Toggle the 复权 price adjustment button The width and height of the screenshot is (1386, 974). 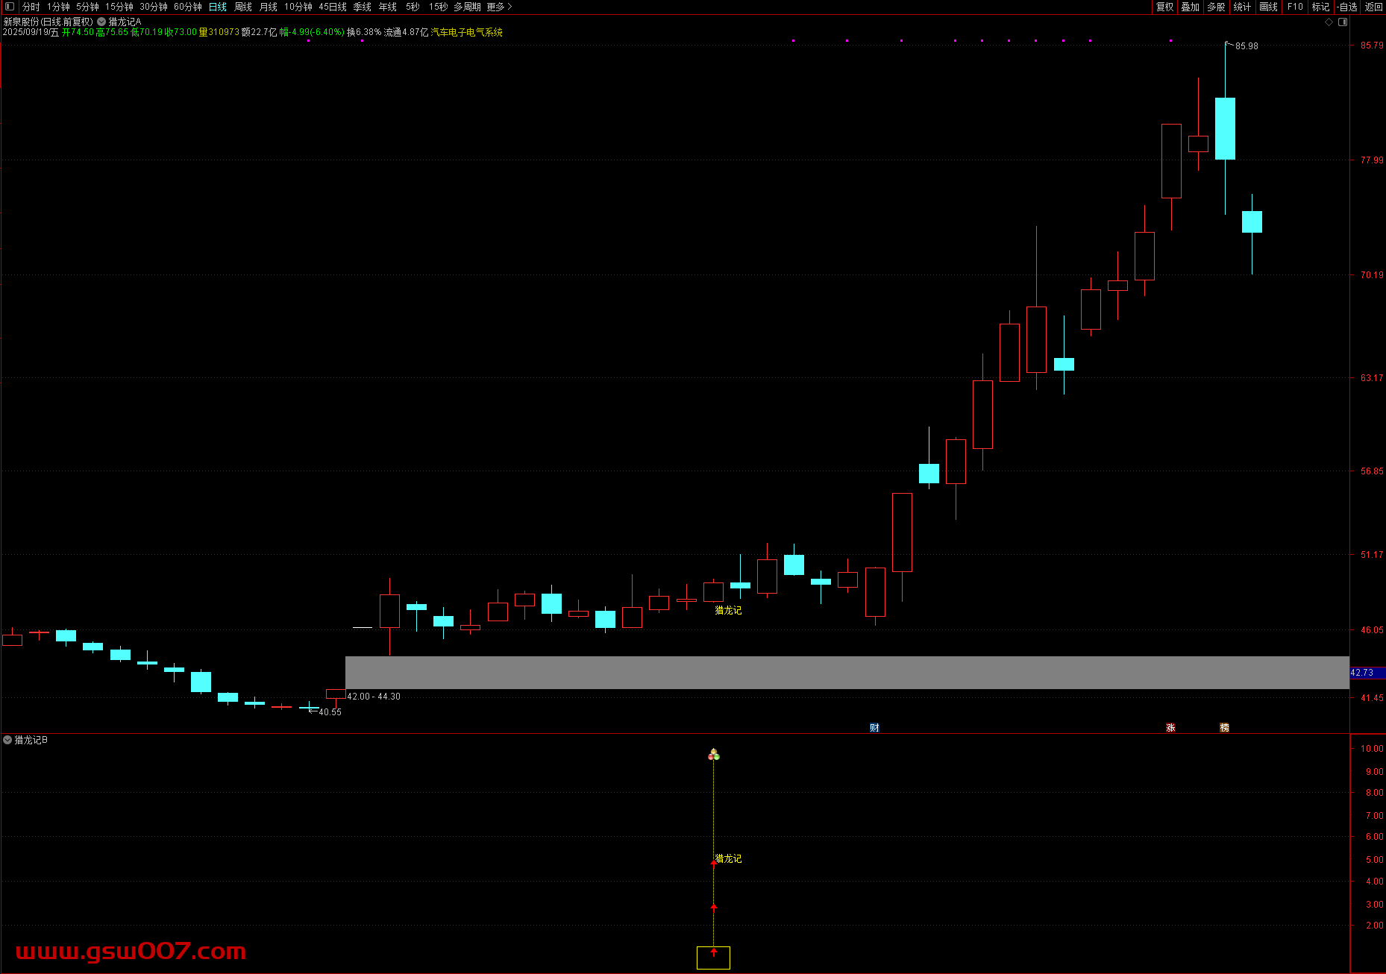coord(1164,7)
